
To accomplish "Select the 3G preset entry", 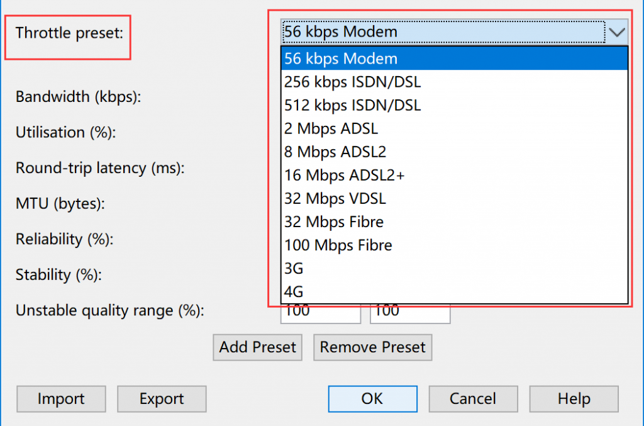I will tap(454, 268).
